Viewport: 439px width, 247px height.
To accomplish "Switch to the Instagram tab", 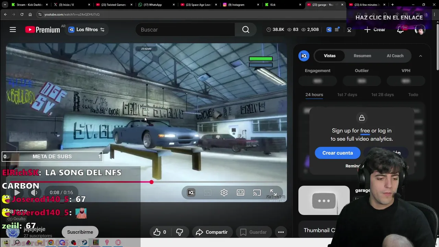I will [240, 5].
